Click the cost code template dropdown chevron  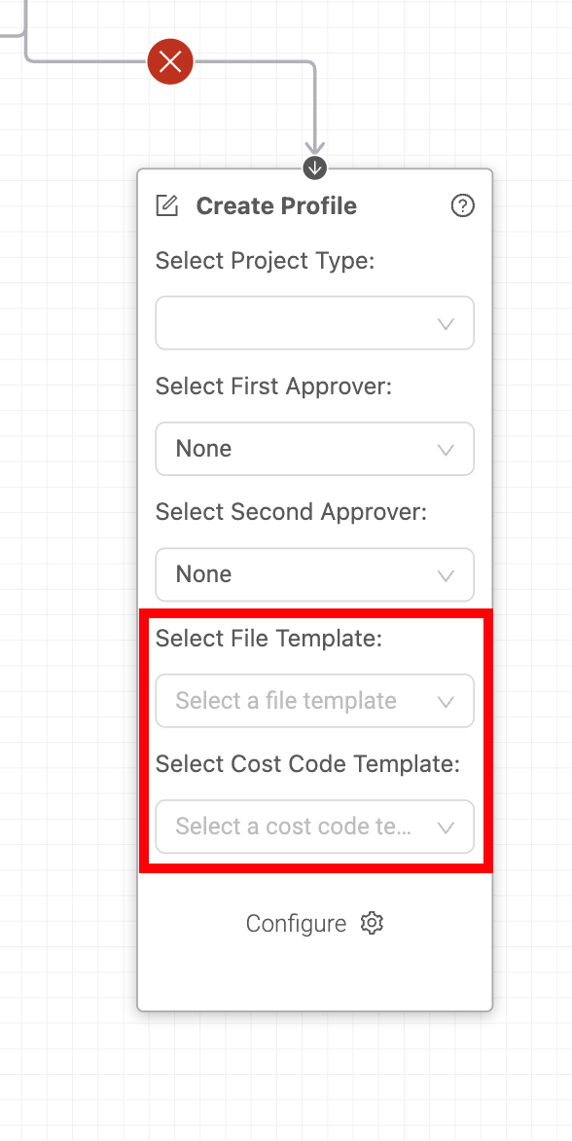(447, 828)
